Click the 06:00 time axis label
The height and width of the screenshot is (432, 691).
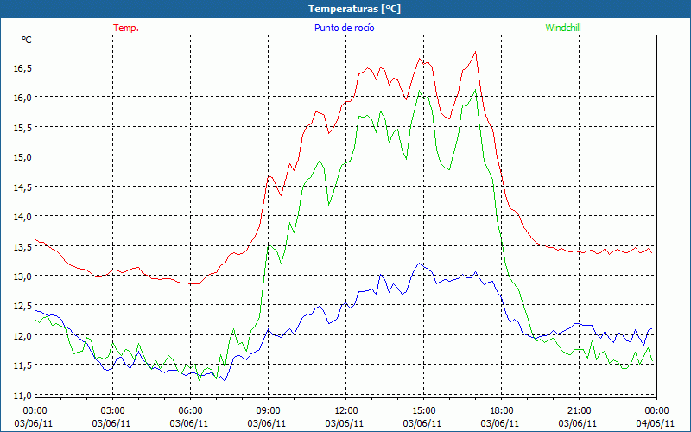pyautogui.click(x=190, y=410)
